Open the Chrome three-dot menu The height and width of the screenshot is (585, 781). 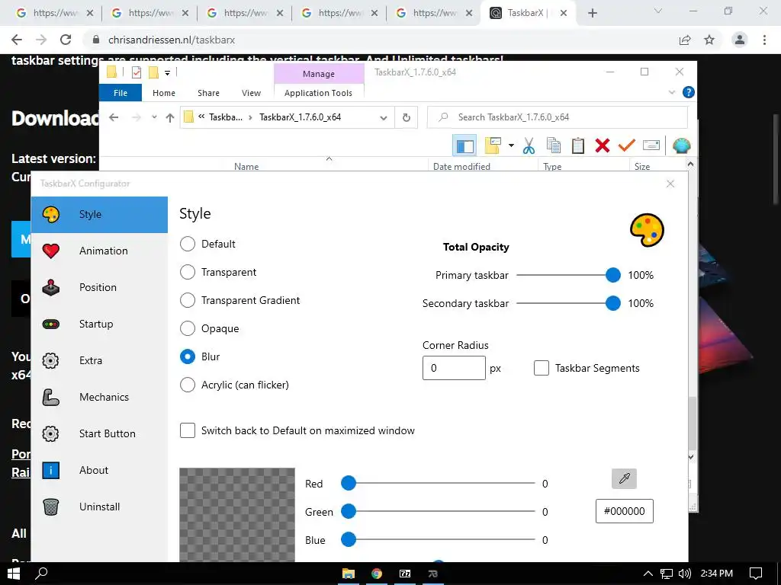tap(764, 40)
